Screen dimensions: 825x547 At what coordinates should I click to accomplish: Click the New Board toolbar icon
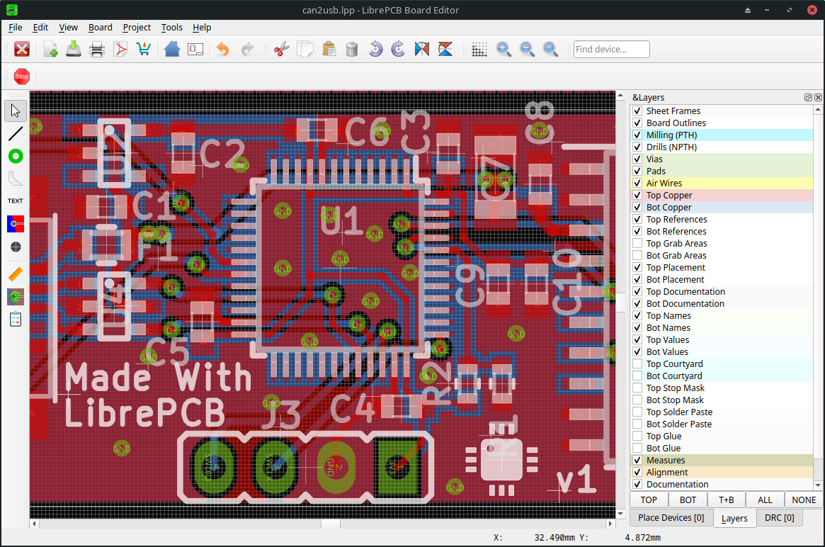(50, 50)
